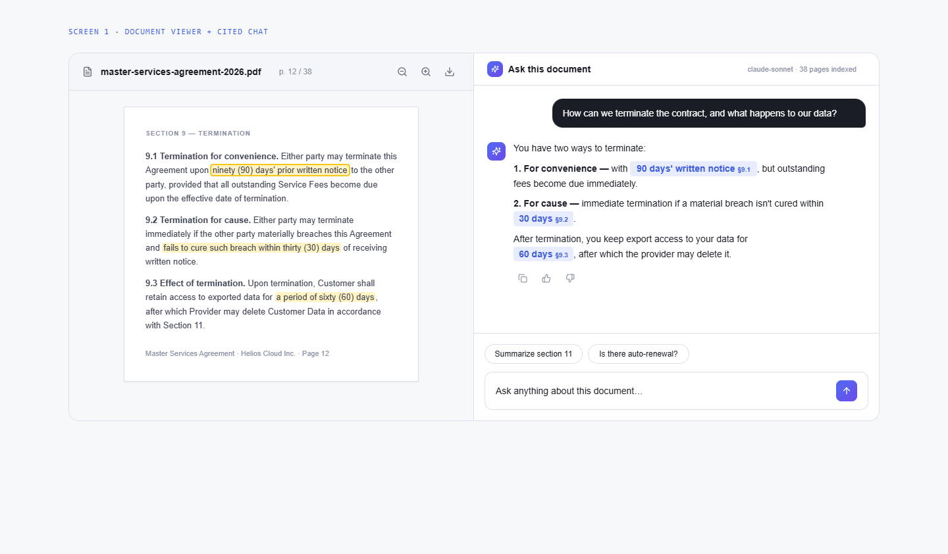Click the user question bubble about terminating the contract
948x554 pixels.
pyautogui.click(x=709, y=113)
